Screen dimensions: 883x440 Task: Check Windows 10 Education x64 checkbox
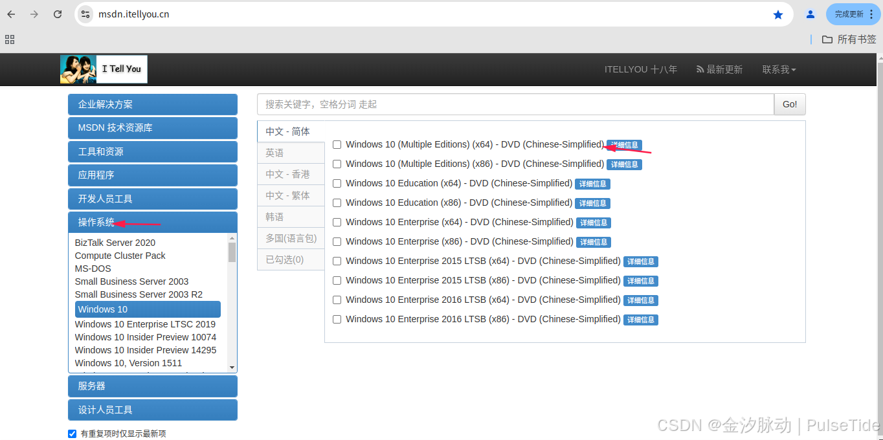(337, 184)
